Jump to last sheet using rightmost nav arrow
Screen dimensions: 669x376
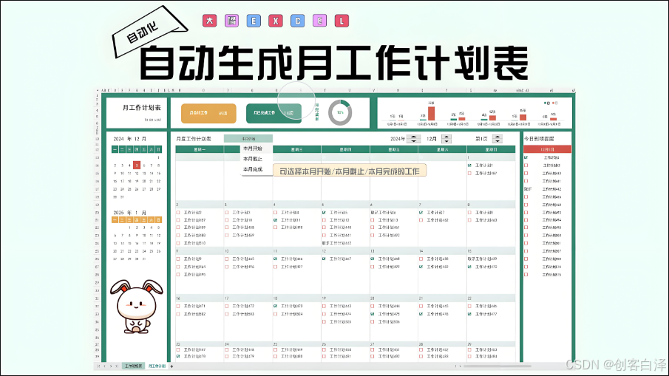tap(117, 366)
